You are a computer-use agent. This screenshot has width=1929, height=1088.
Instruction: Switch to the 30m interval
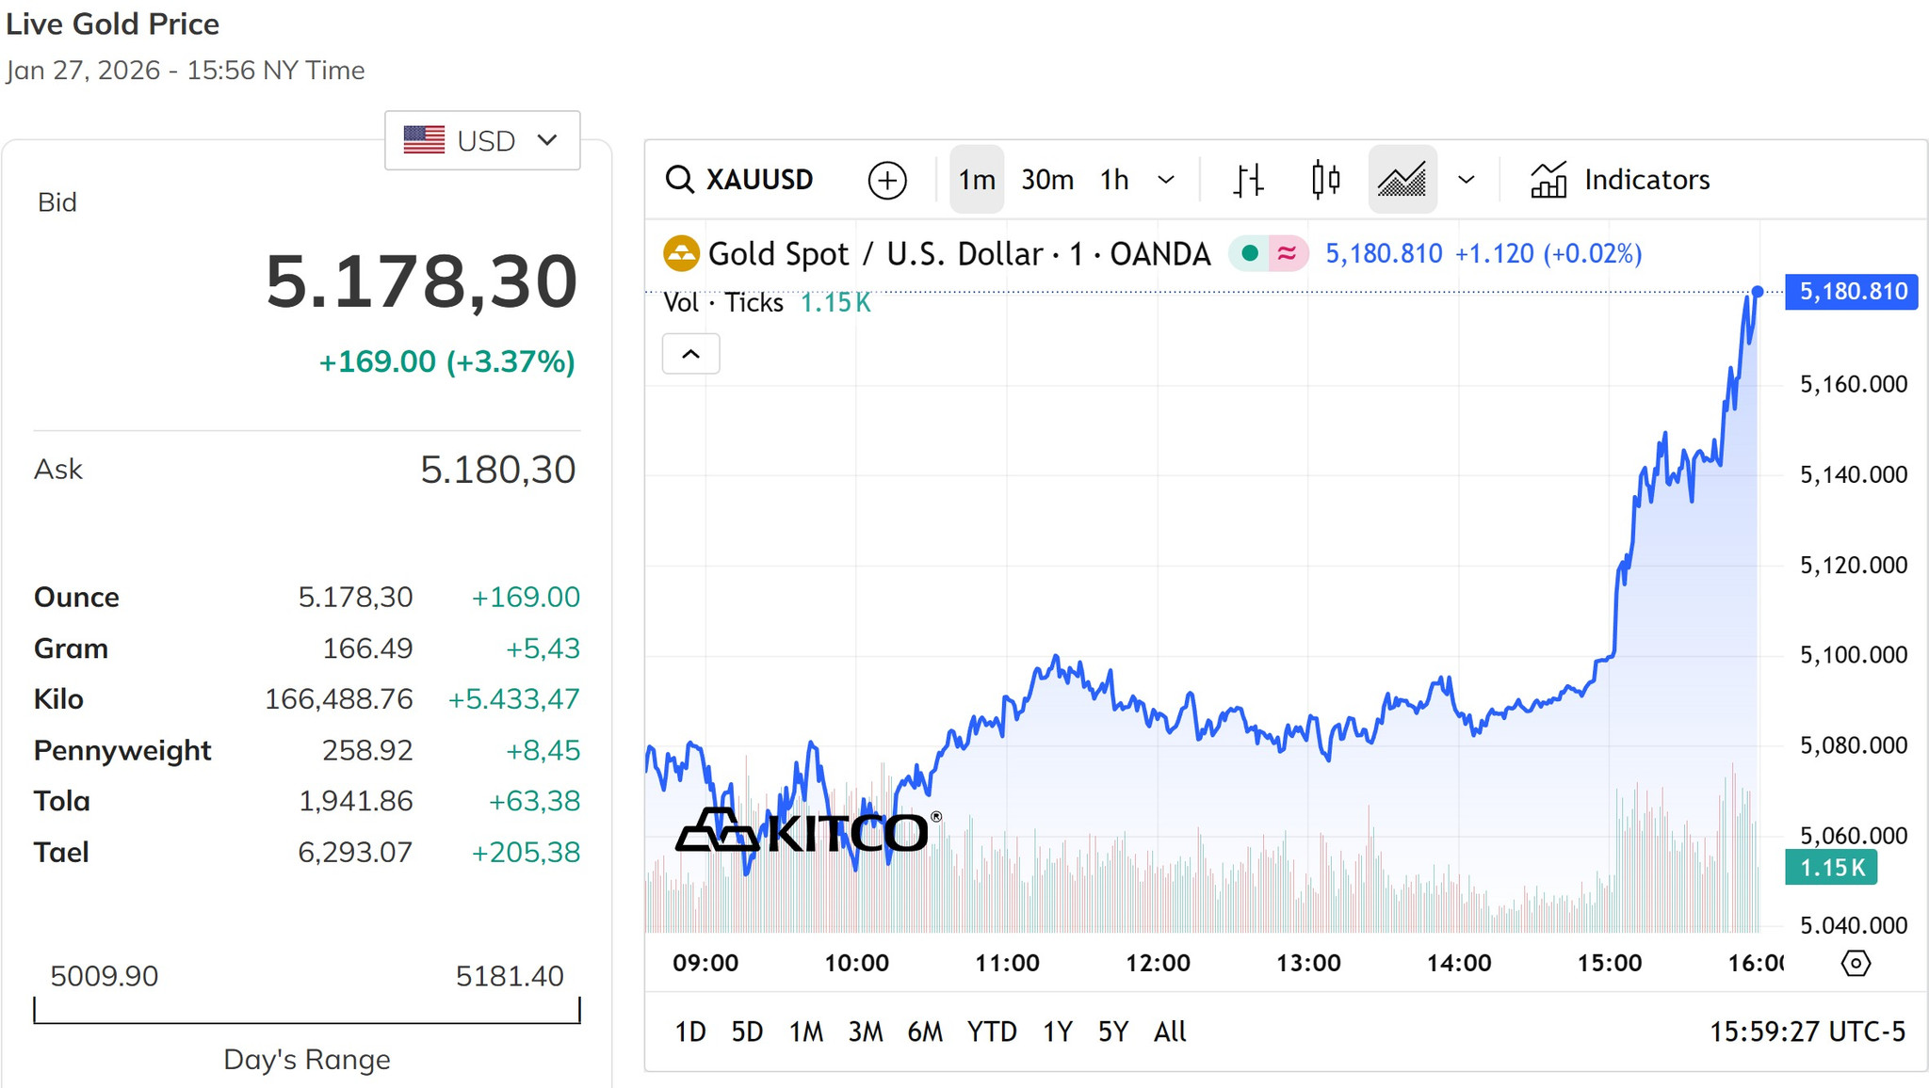1047,180
